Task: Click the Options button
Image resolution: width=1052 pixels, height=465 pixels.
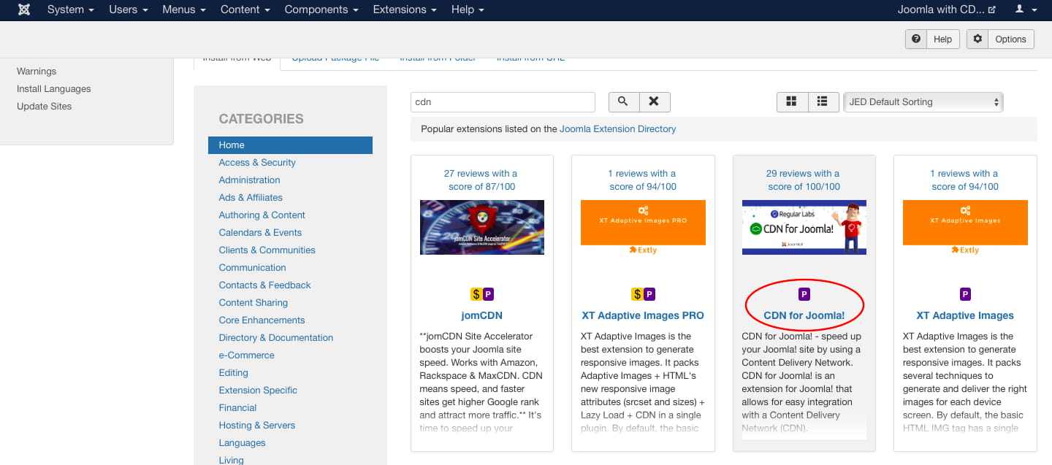Action: (x=1000, y=39)
